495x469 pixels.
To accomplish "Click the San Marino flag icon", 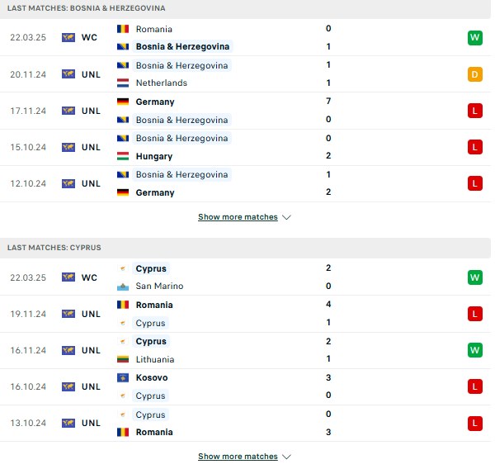I will 123,287.
